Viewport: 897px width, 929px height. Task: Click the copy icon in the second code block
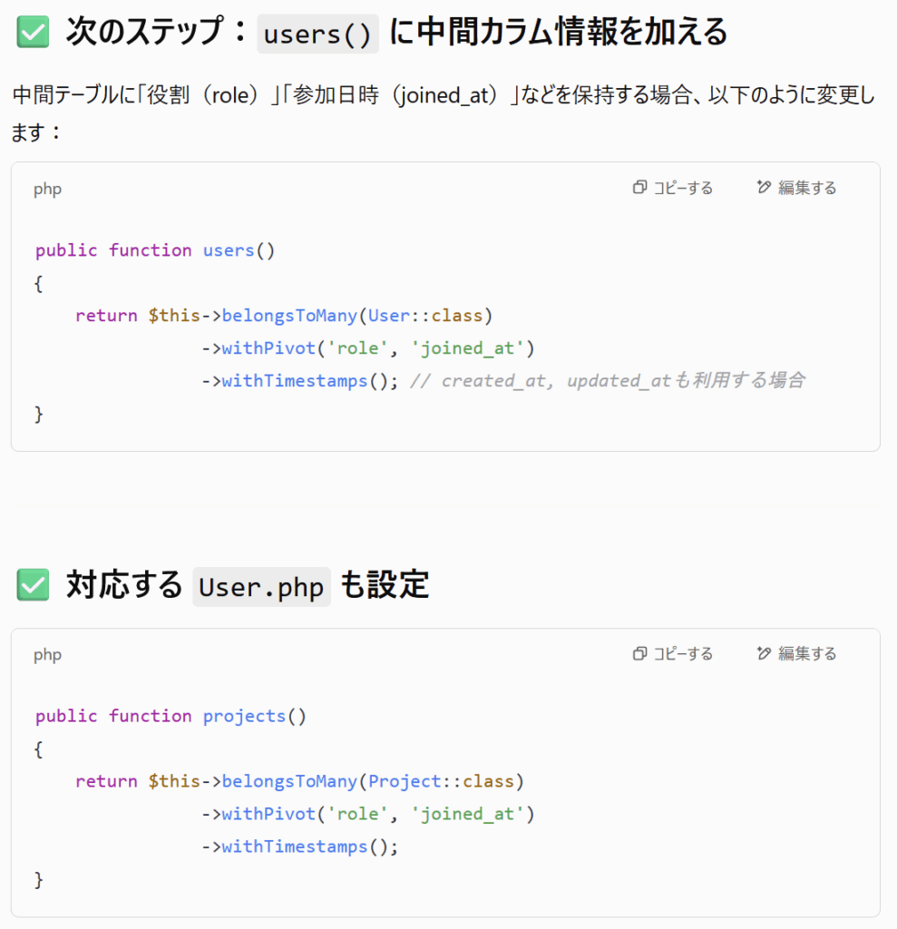pyautogui.click(x=639, y=653)
